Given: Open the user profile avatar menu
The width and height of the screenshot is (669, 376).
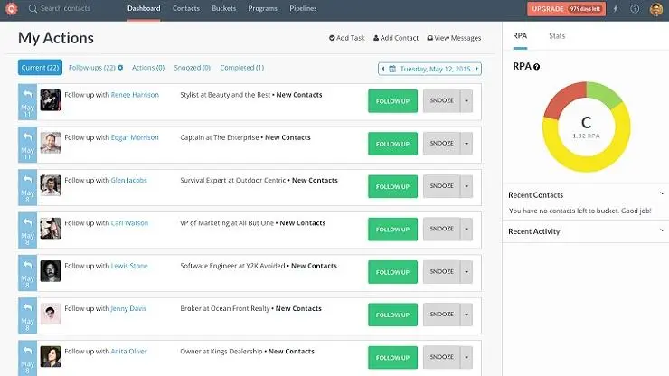Looking at the screenshot, I should pos(656,8).
